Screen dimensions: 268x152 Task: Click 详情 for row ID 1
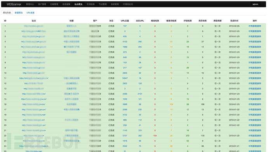[x=250, y=26]
